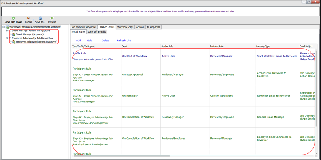
Task: Select the Direct Manager (Approver) participant icon
Action: [14, 35]
